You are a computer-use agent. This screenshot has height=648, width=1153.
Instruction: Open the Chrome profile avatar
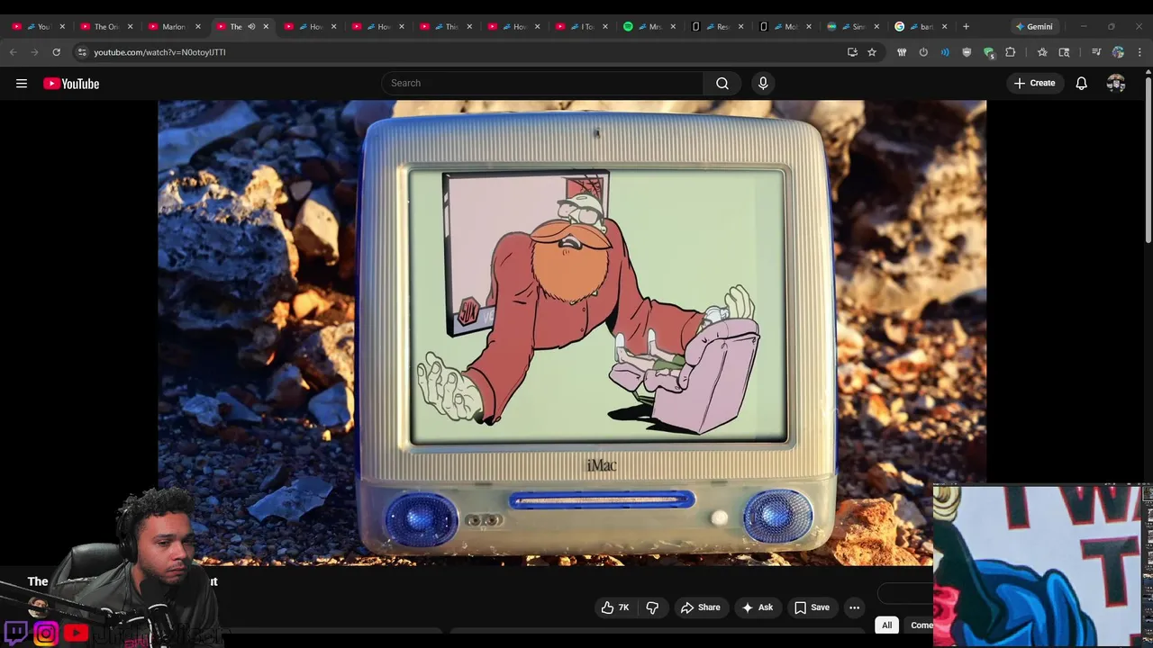click(x=1118, y=52)
